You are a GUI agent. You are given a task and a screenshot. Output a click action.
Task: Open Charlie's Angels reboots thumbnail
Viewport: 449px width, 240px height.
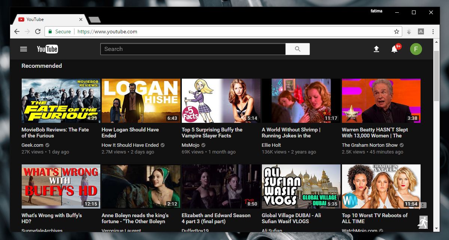(381, 186)
